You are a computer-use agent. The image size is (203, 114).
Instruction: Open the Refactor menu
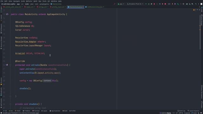click(29, 1)
